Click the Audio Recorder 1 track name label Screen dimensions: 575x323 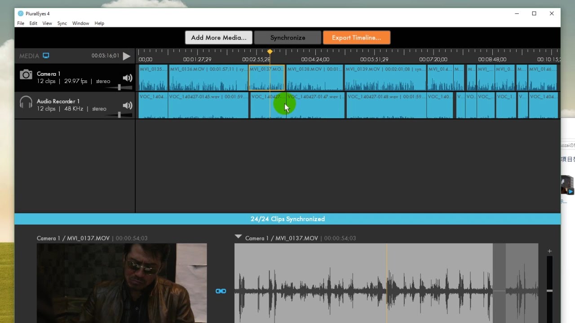click(58, 101)
